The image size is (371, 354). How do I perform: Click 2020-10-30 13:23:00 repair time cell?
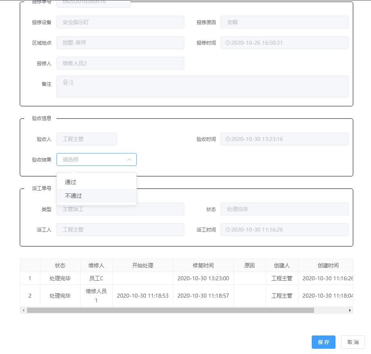203,278
